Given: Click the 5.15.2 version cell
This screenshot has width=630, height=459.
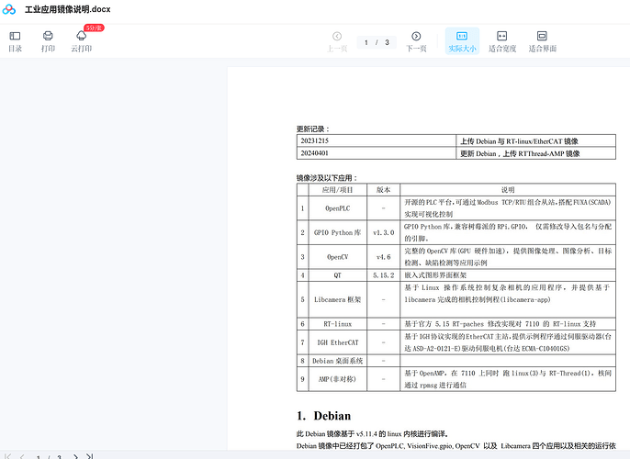Looking at the screenshot, I should tap(383, 275).
